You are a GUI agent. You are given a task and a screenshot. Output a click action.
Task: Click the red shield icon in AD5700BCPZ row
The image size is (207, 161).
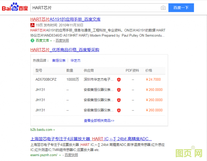(119, 80)
